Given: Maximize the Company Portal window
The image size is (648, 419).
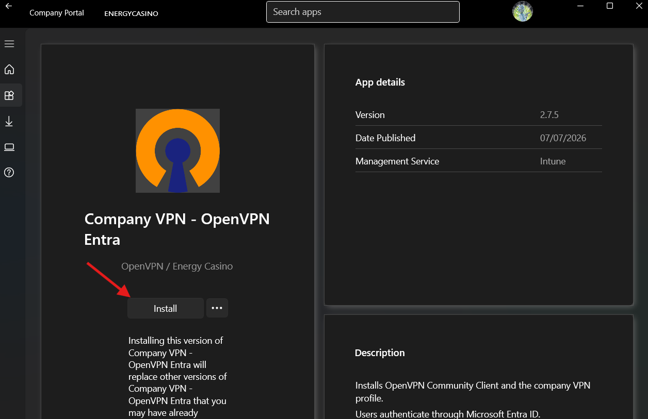Looking at the screenshot, I should (610, 6).
